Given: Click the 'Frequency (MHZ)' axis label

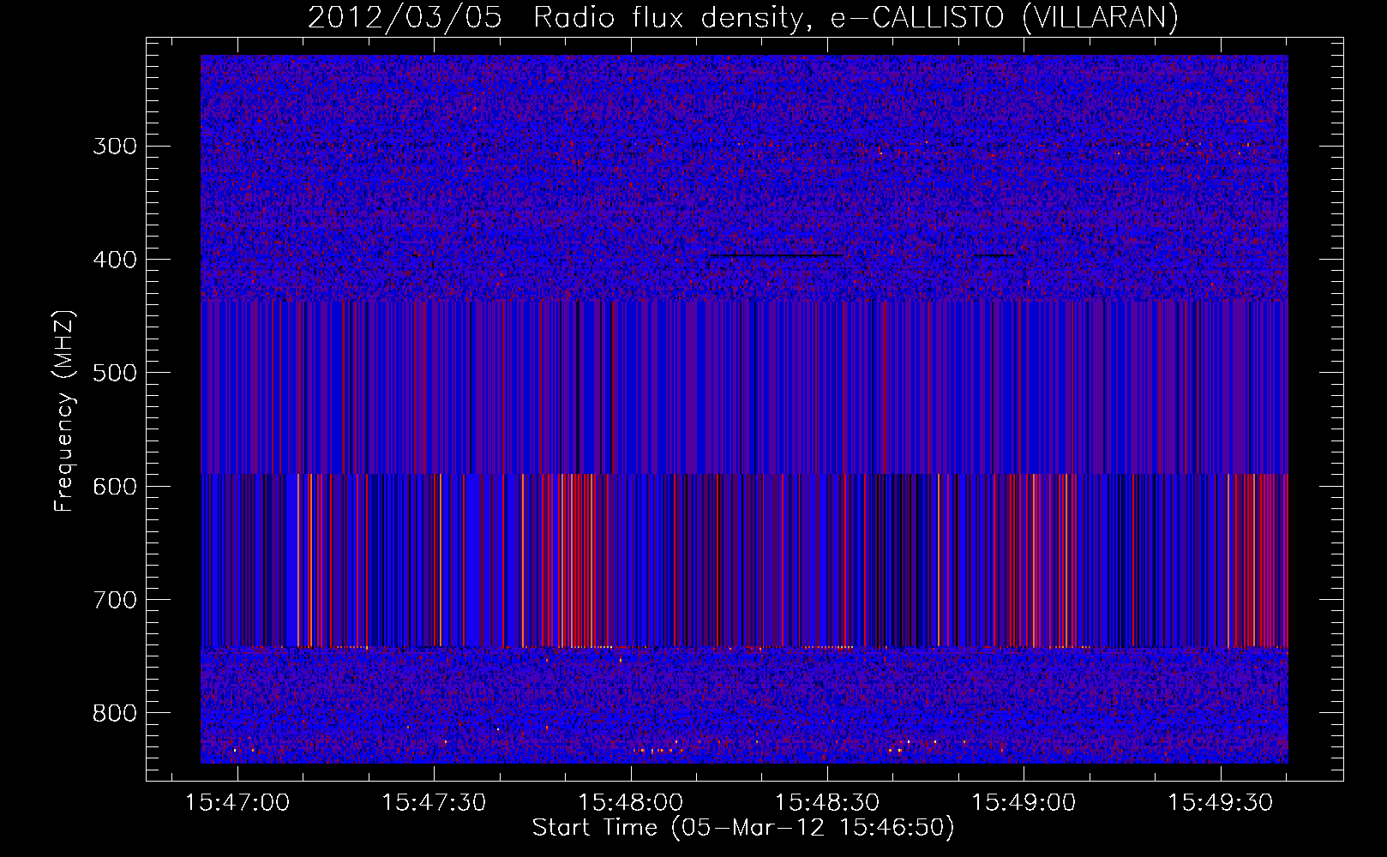Looking at the screenshot, I should click(64, 411).
